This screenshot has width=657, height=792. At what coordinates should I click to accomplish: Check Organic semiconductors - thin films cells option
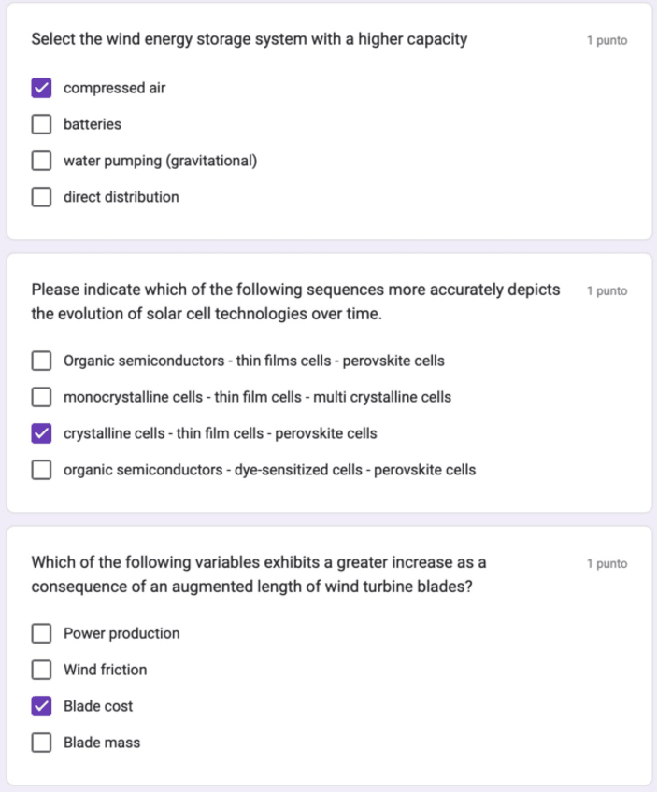41,361
